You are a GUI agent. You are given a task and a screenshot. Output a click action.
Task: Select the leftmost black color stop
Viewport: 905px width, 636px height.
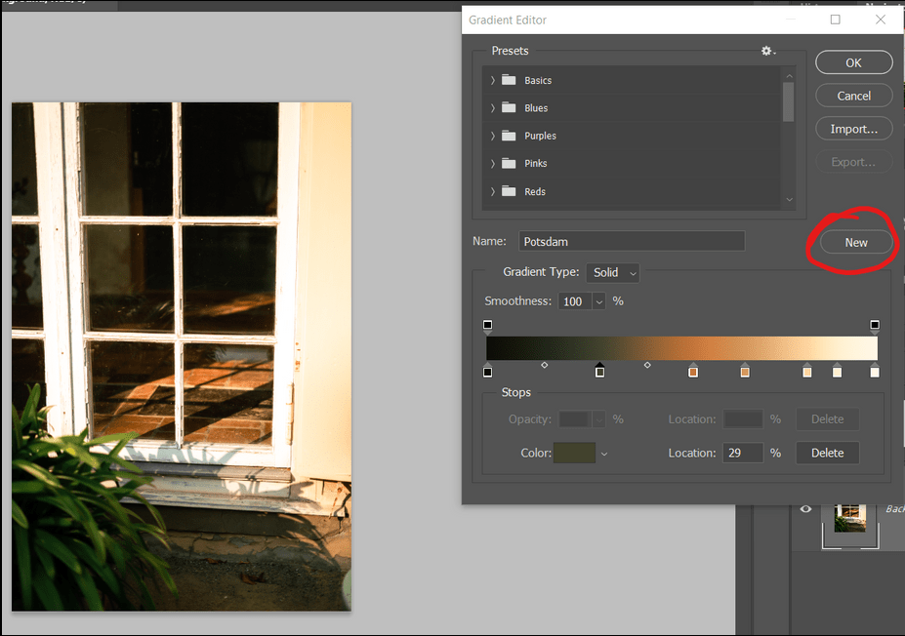pos(487,371)
